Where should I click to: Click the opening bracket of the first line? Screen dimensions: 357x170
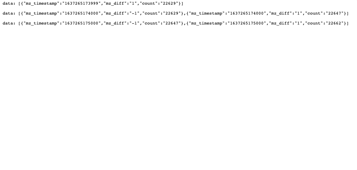(19, 3)
